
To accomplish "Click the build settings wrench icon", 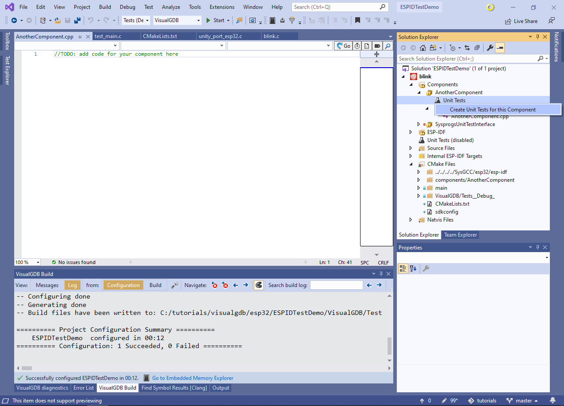I will [x=175, y=285].
